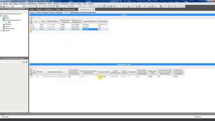Select the 'Геология' tree node
This screenshot has width=215, height=121.
(8, 24)
